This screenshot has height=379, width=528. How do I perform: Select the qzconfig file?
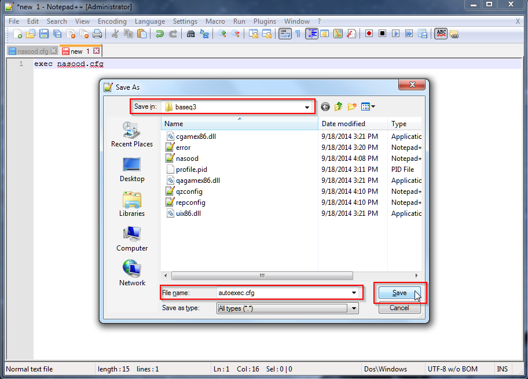189,192
